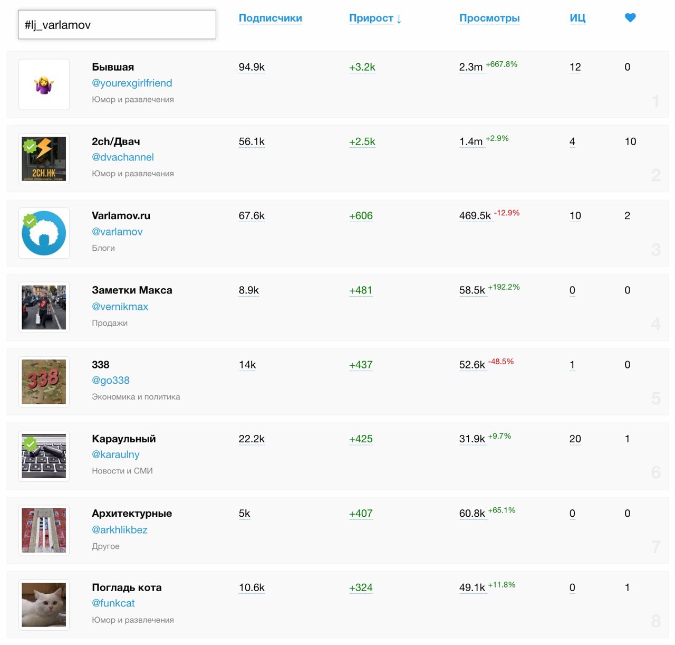Viewport: 675px width, 645px height.
Task: Click the Продажи category label
Action: point(110,322)
